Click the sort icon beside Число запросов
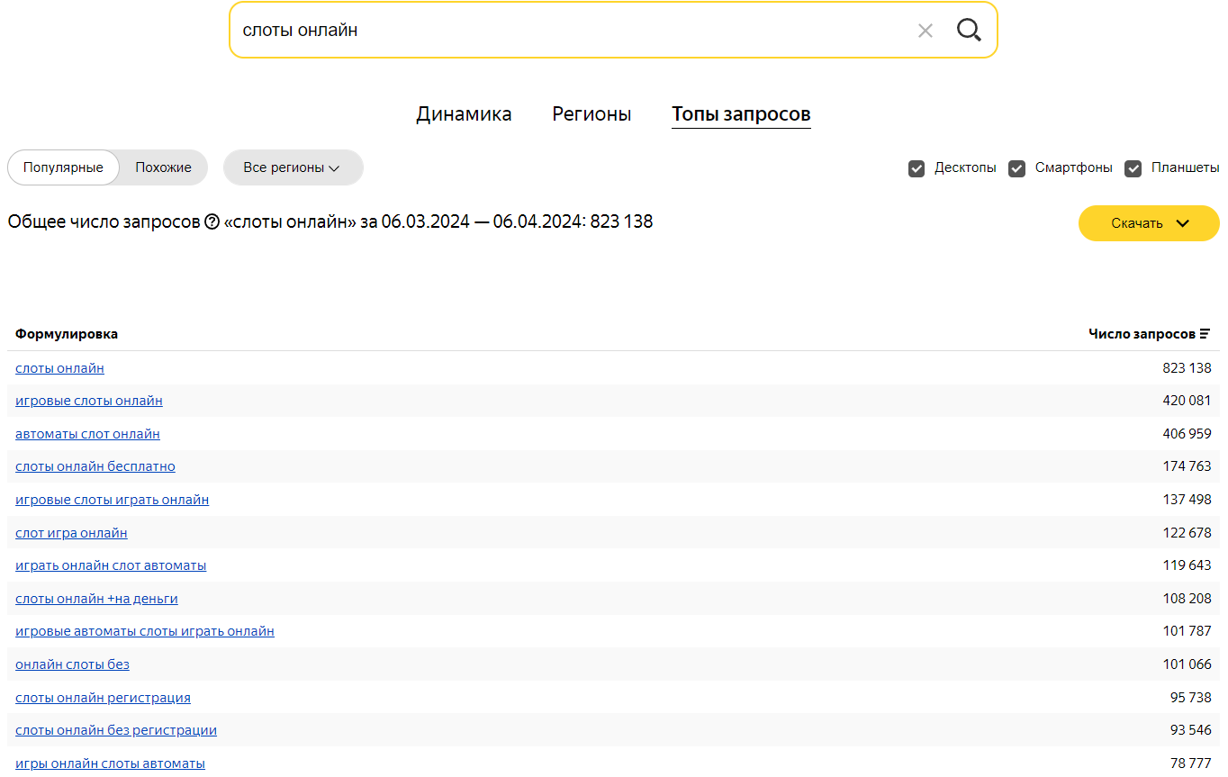The width and height of the screenshot is (1228, 777). (x=1205, y=334)
